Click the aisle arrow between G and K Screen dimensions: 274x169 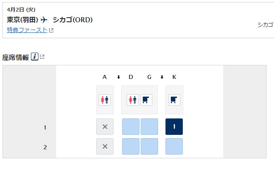(x=162, y=77)
